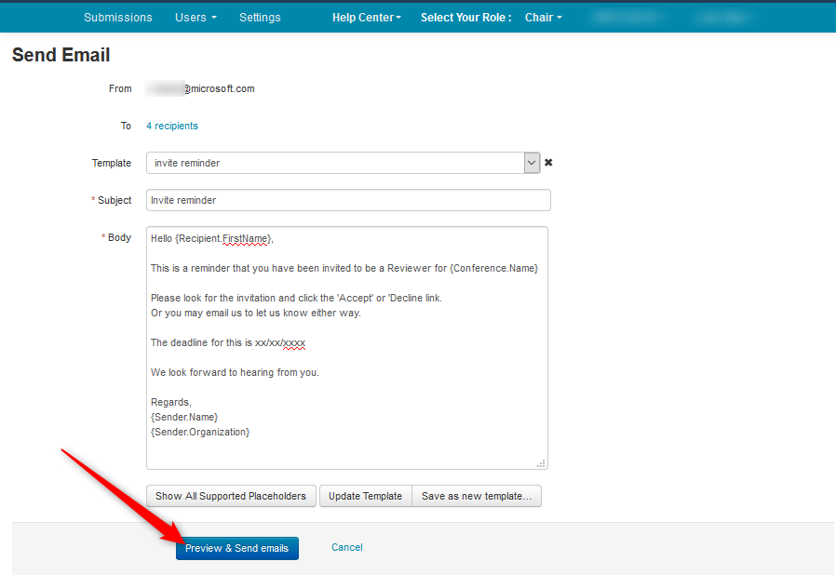Clear the selected template with X icon

[548, 163]
